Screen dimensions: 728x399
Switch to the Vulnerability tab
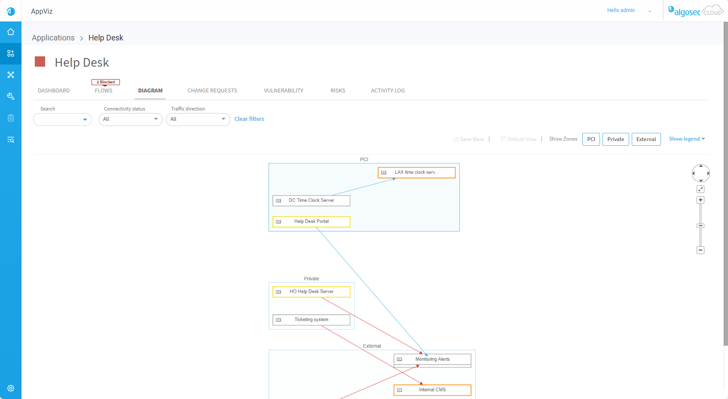[x=283, y=91]
